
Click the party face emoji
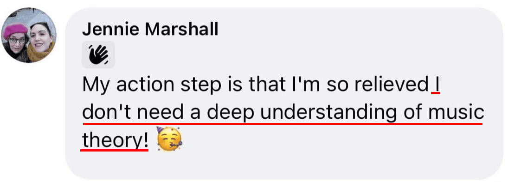pos(169,140)
